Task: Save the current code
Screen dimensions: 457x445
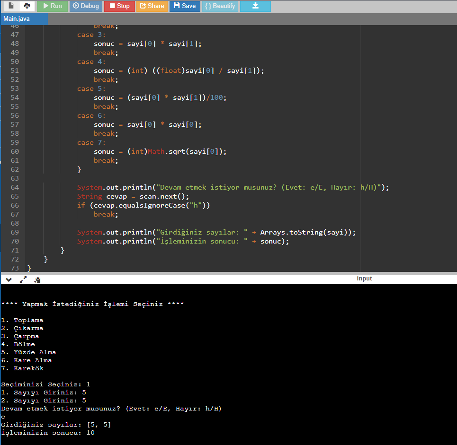Action: click(184, 6)
